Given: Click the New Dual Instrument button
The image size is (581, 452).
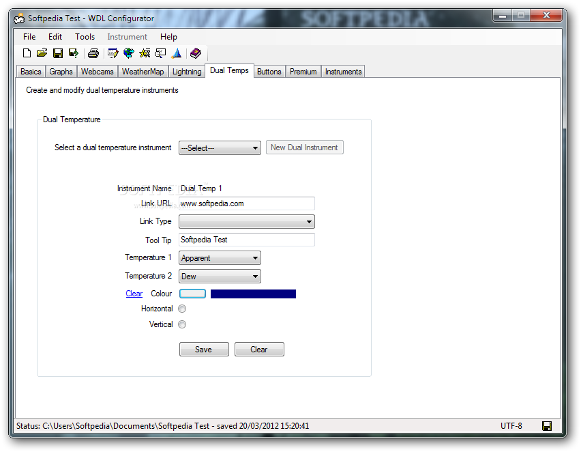Looking at the screenshot, I should [x=305, y=147].
